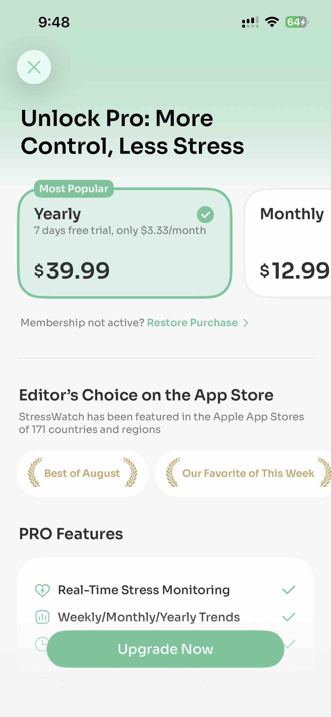Viewport: 331px width, 717px height.
Task: Close the Pro upgrade screen
Action: pos(34,67)
